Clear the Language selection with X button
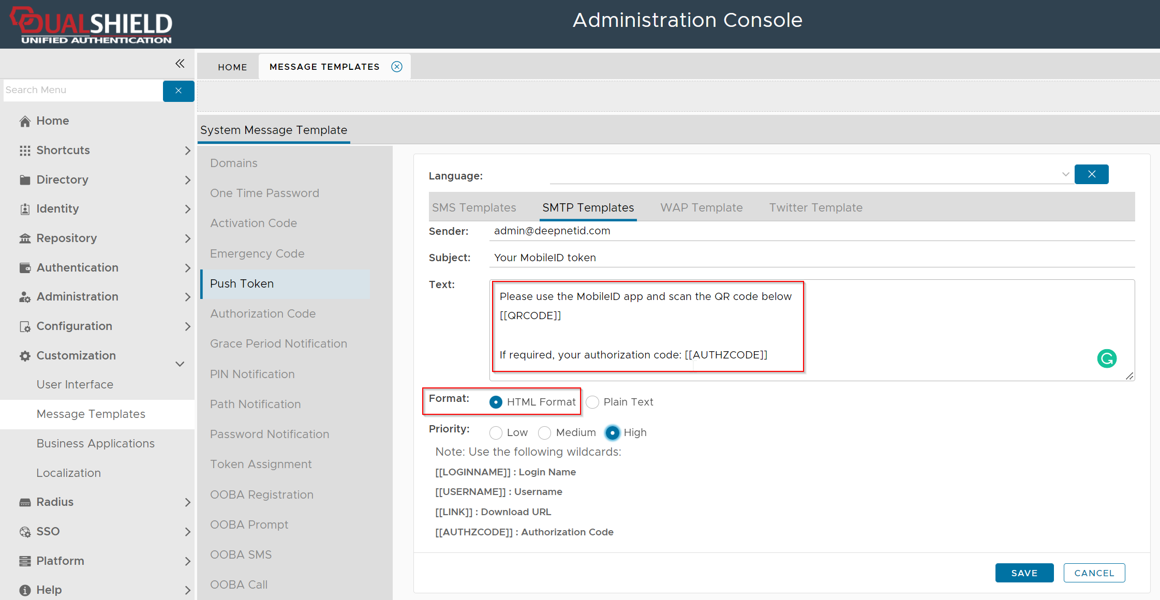The image size is (1160, 600). [1091, 174]
